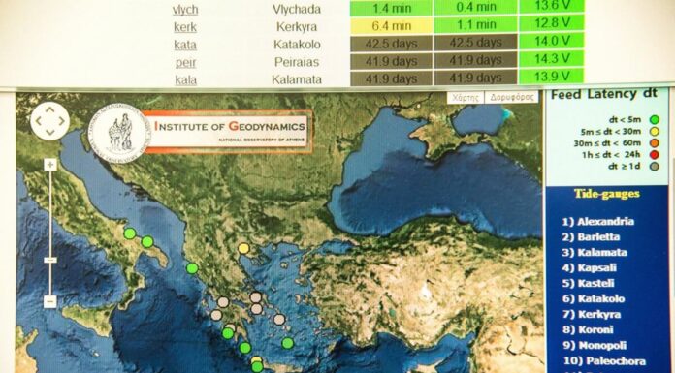The height and width of the screenshot is (373, 675).
Task: Open the kerk station link
Action: click(185, 27)
